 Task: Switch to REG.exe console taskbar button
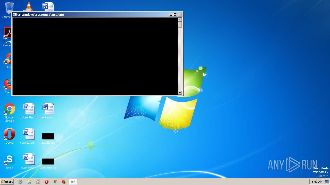(73, 182)
